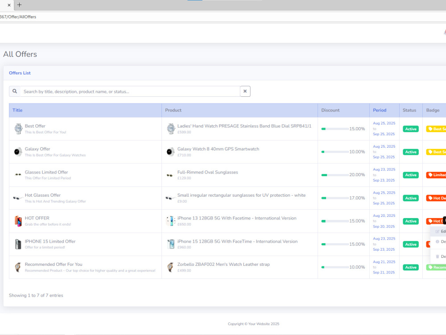
Task: Click the Active status in Glasses Limited Offer row
Action: click(411, 175)
